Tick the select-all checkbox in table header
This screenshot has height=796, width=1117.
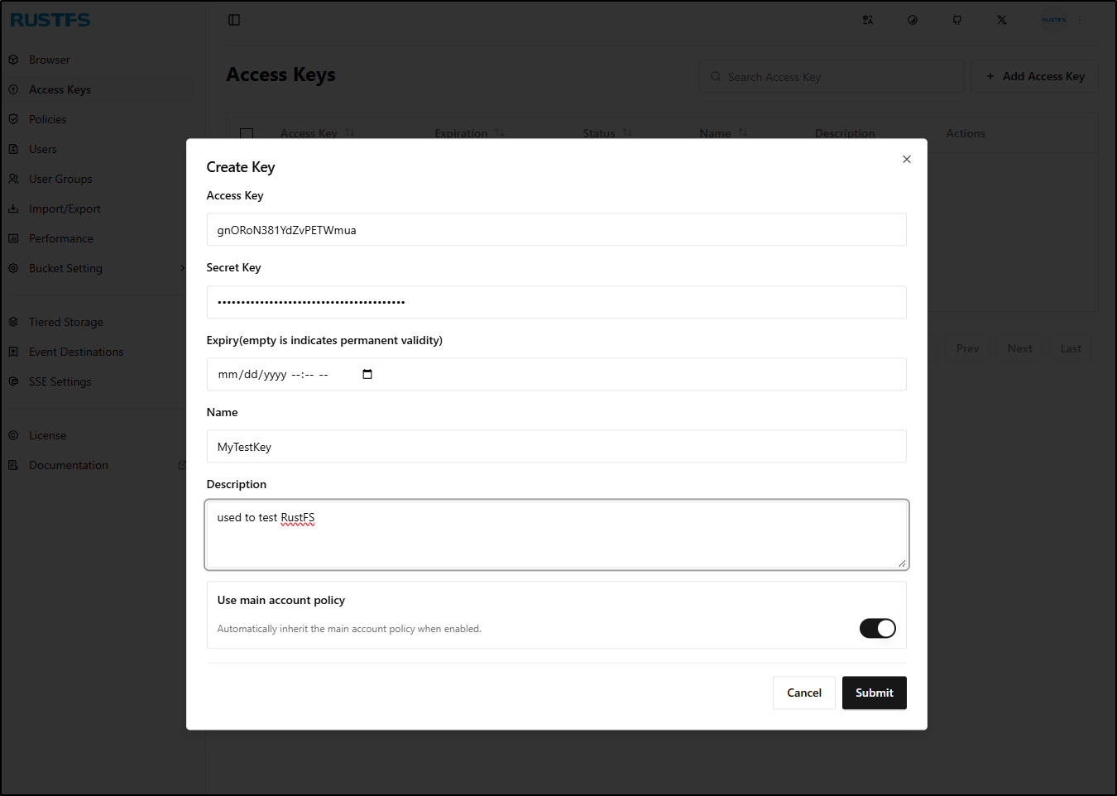tap(247, 134)
